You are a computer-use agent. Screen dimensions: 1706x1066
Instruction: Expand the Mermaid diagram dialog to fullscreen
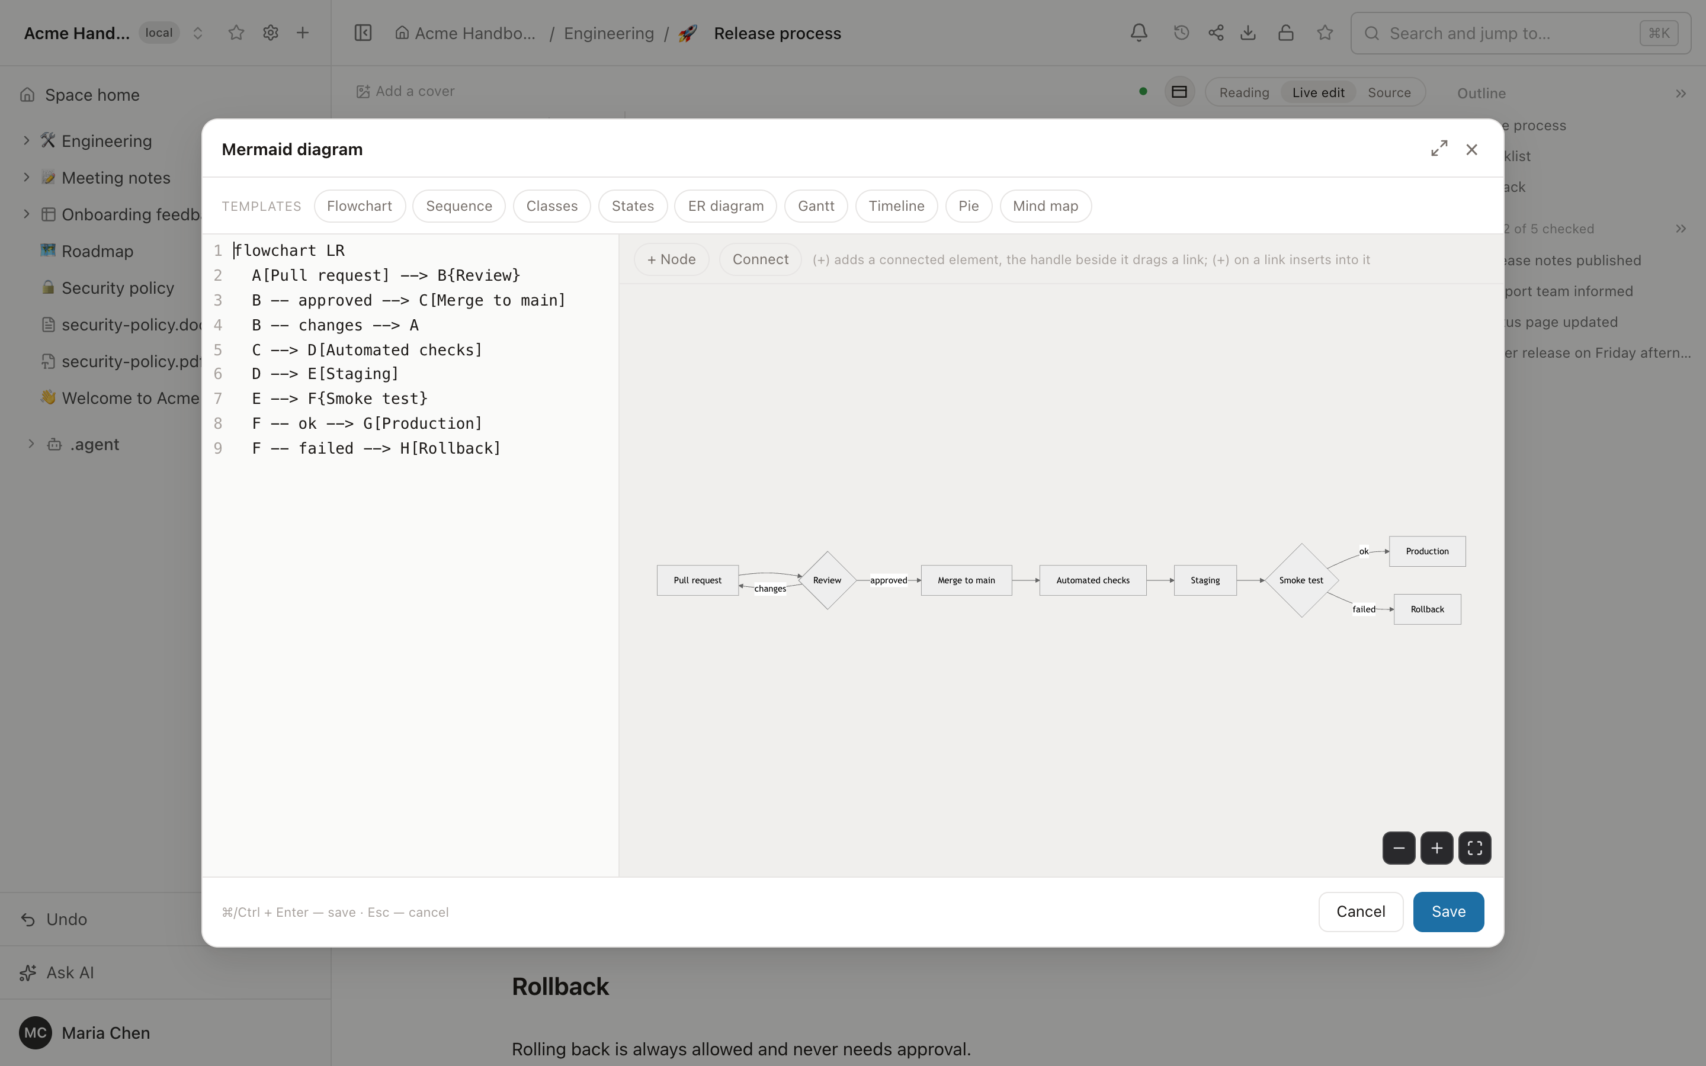(1439, 149)
